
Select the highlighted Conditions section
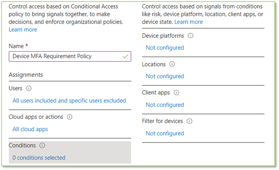click(x=70, y=152)
